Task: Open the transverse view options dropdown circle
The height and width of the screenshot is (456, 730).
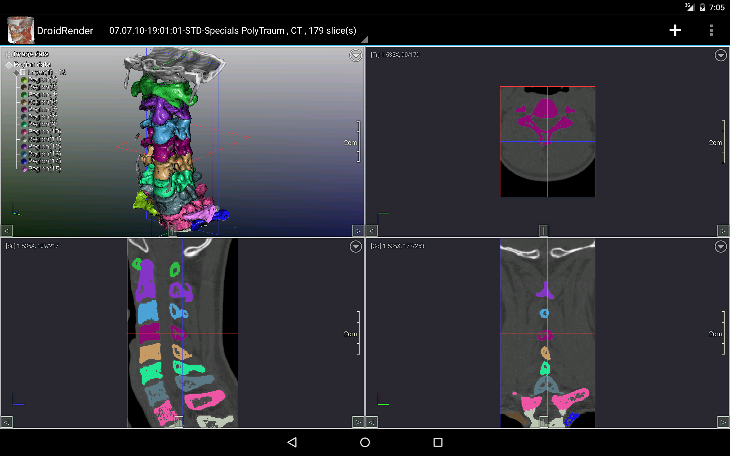Action: point(721,56)
